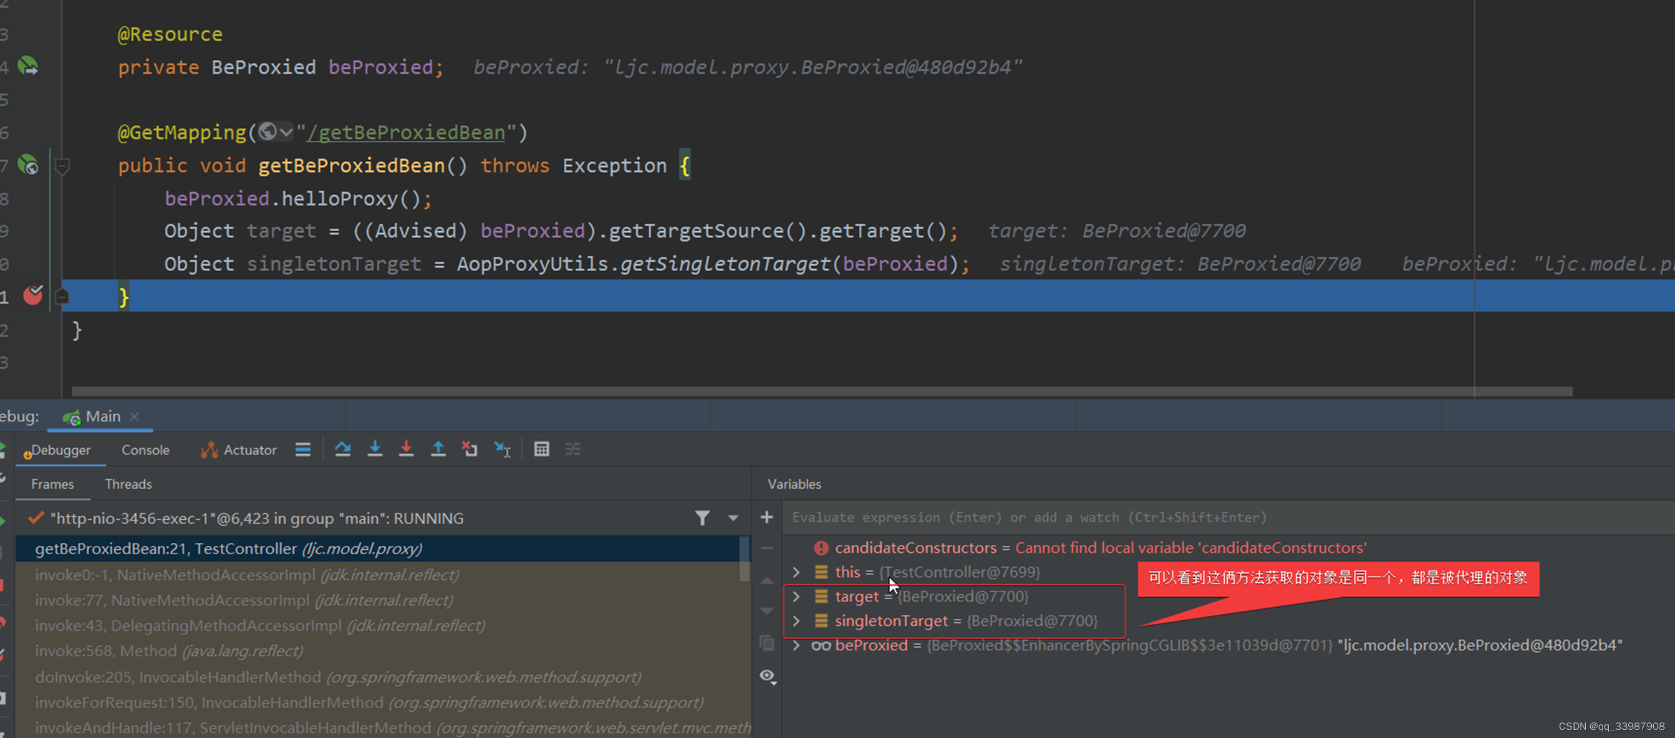Click the Variables panel header
1675x738 pixels.
(794, 484)
